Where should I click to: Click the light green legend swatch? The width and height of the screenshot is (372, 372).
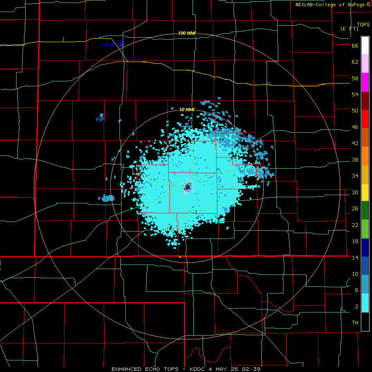pyautogui.click(x=365, y=229)
